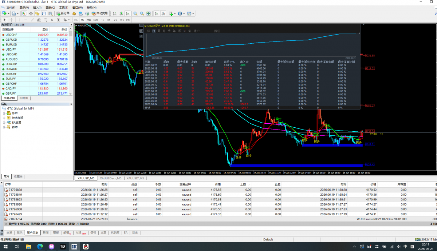Switch to the 收藏夹 navigator tab
This screenshot has width=437, height=251.
pos(17,176)
